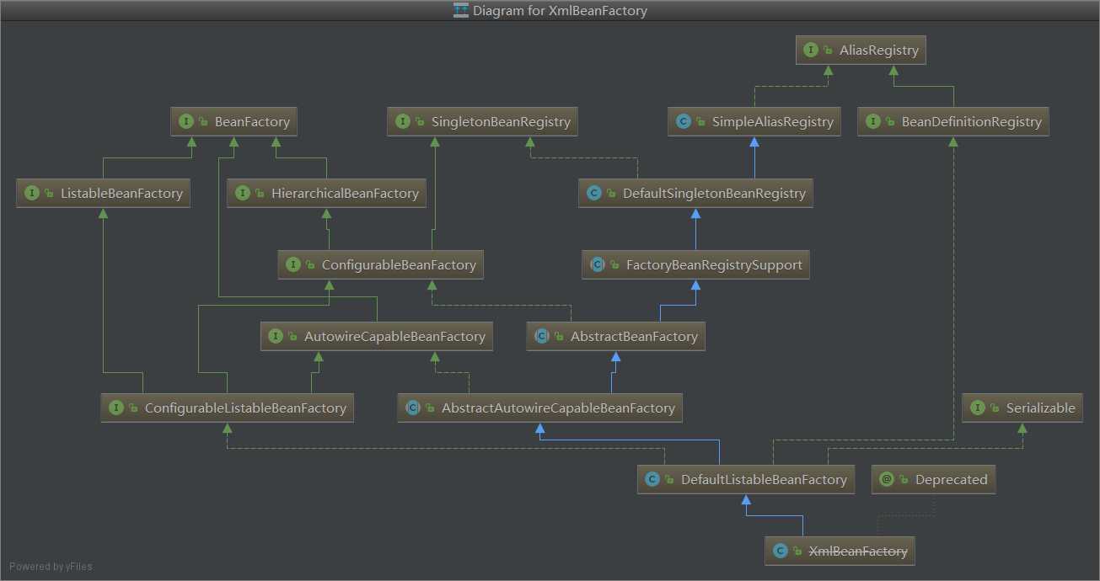Select the SingletonBeanRegistry node
Screen dimensions: 1100x581
[484, 122]
